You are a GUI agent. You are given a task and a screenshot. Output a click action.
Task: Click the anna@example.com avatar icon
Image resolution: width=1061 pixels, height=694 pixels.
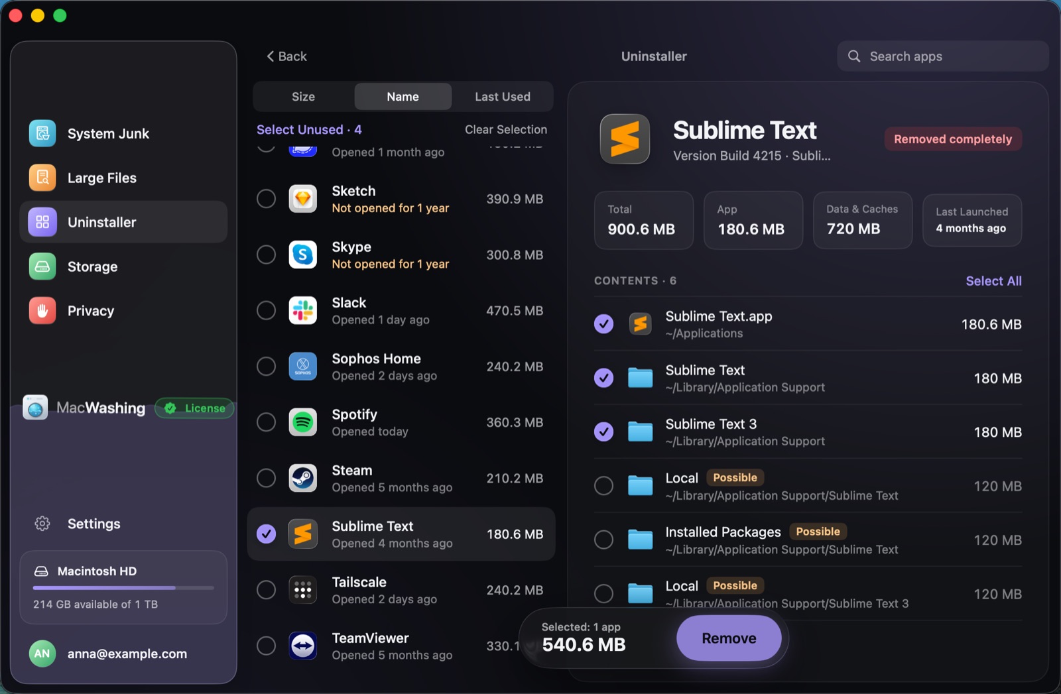point(42,654)
